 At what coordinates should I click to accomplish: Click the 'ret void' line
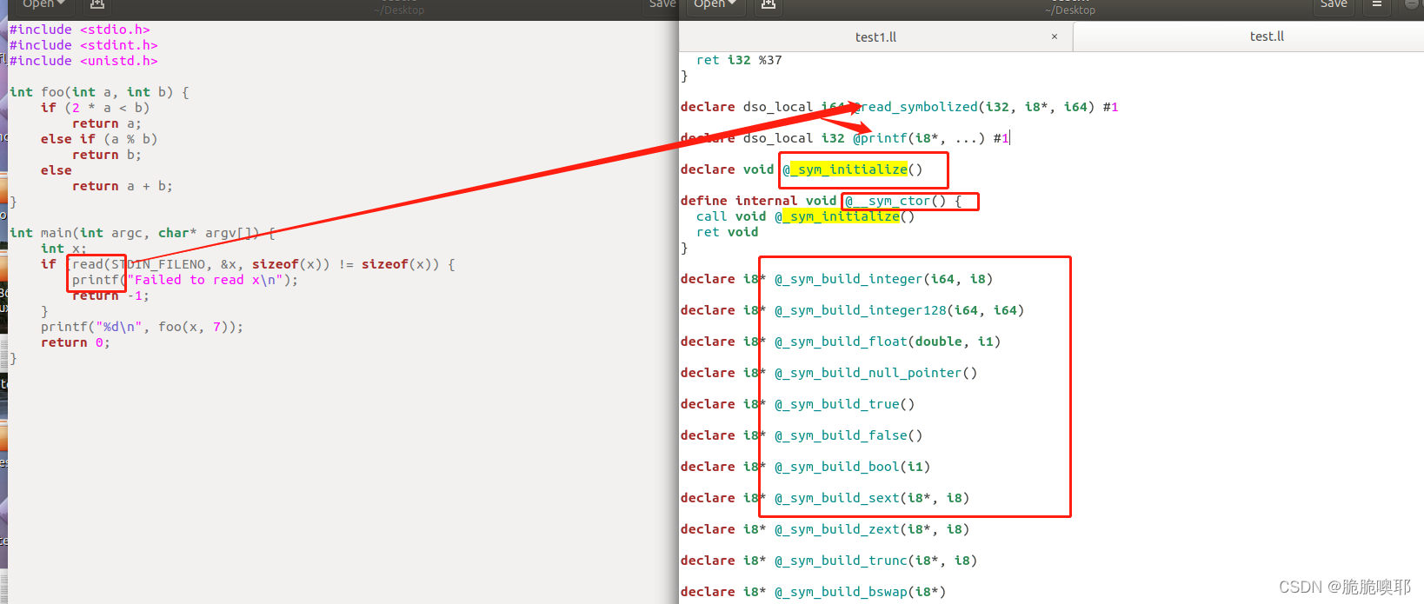[727, 232]
